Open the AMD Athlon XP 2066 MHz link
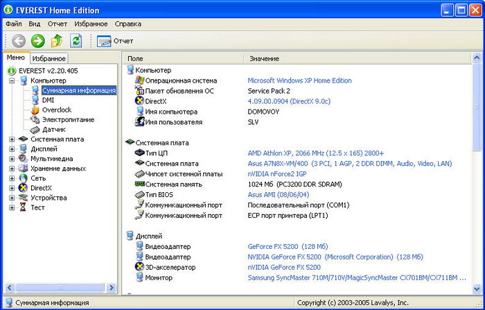The height and width of the screenshot is (310, 485). [x=315, y=153]
